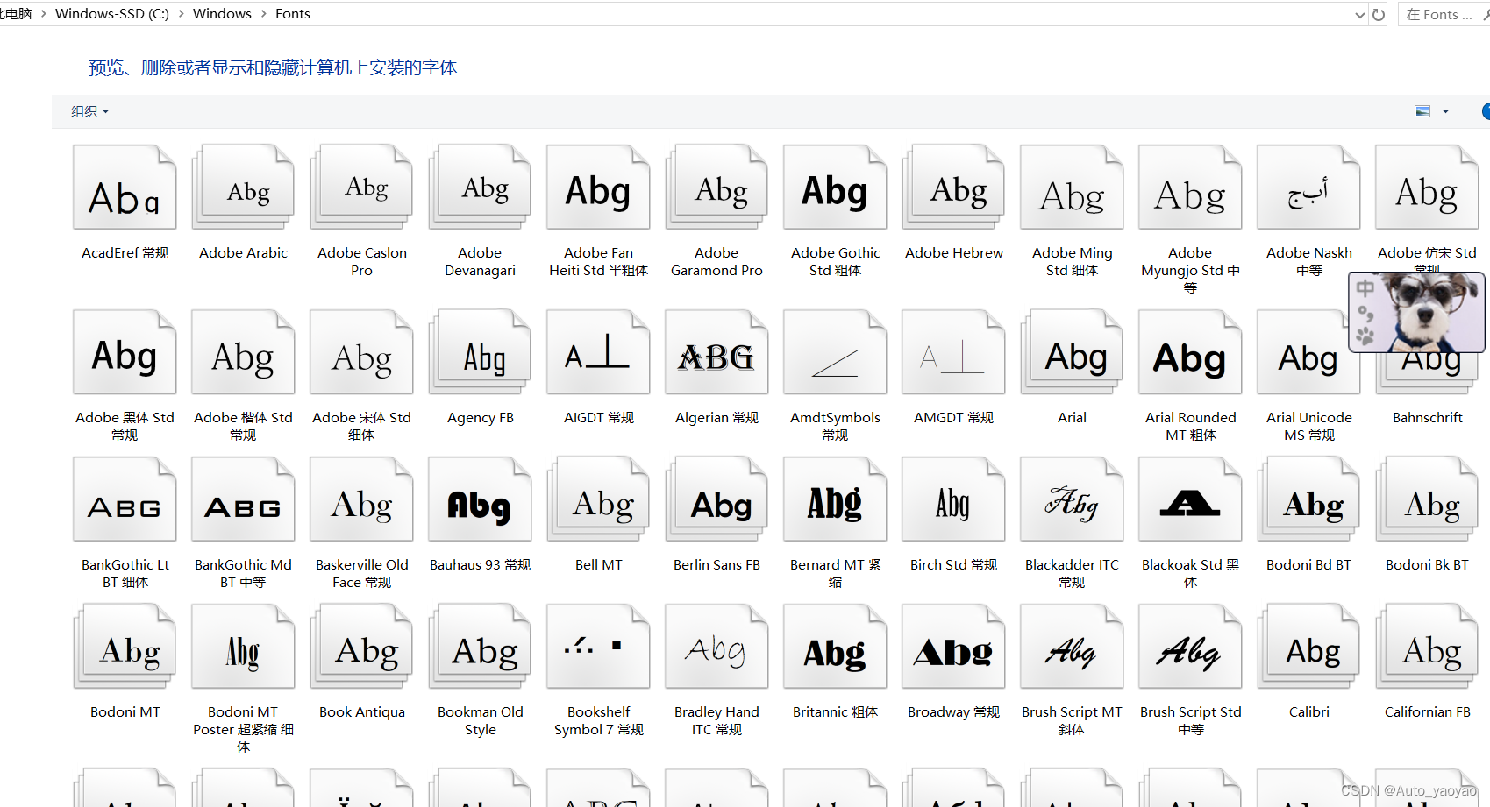Screen dimensions: 1490x807
Task: Select Bradley Hand ITC font icon
Action: (716, 647)
